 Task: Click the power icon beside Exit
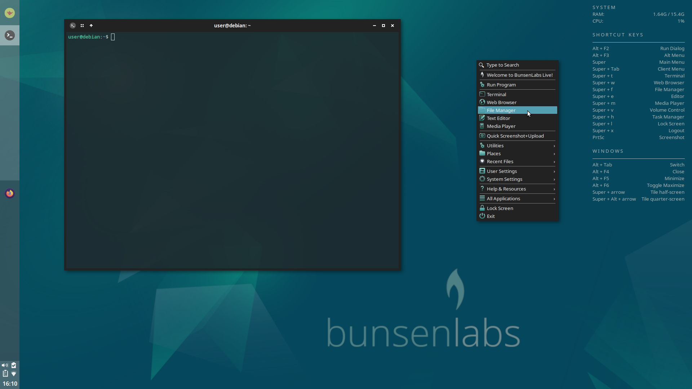pyautogui.click(x=482, y=216)
